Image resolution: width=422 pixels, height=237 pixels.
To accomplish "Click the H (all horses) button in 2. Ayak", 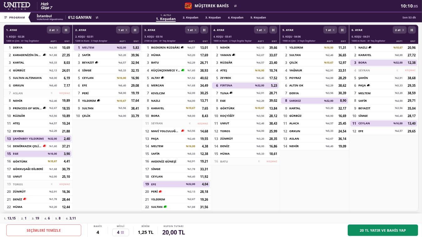I will coord(135,30).
